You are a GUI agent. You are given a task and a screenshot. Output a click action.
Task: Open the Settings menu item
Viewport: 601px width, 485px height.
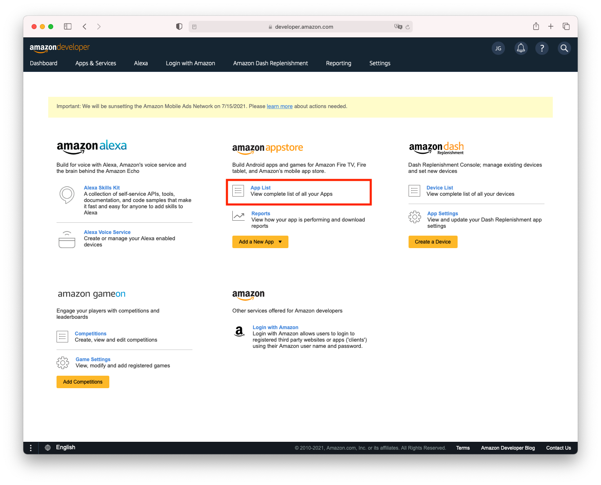point(380,63)
